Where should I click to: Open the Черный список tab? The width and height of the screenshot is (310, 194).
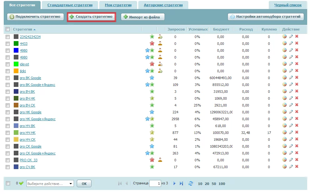pos(288,5)
